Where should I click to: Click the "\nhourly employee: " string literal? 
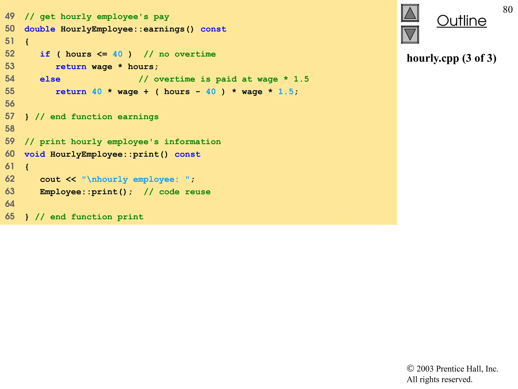coord(136,179)
